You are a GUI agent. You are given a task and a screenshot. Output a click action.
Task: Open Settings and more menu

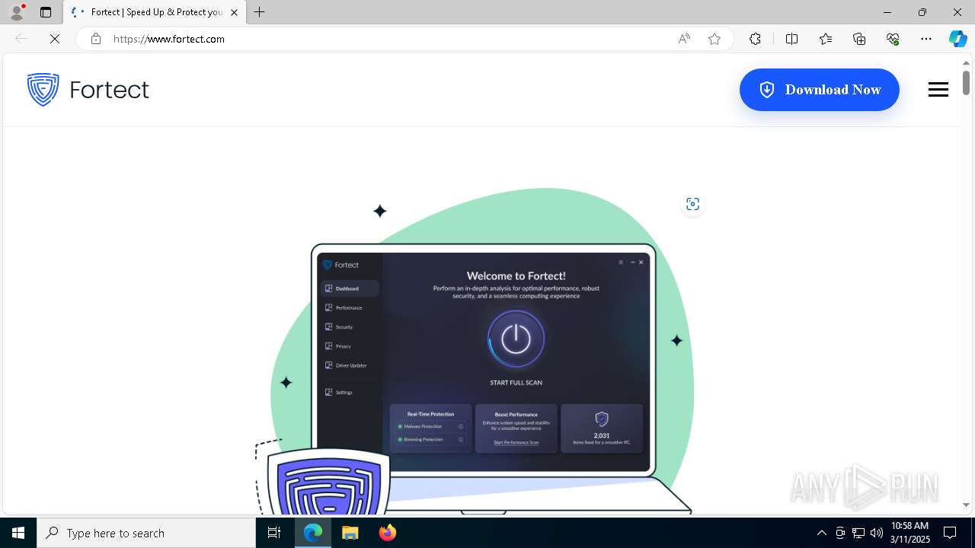click(926, 39)
